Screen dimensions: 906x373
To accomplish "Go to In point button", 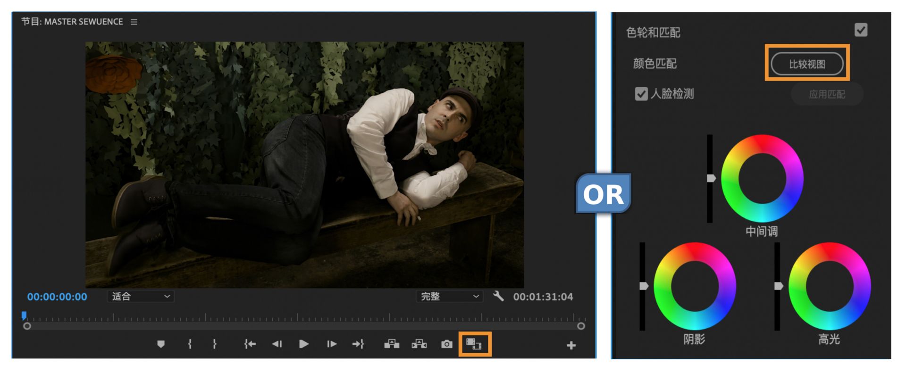I will (x=250, y=344).
